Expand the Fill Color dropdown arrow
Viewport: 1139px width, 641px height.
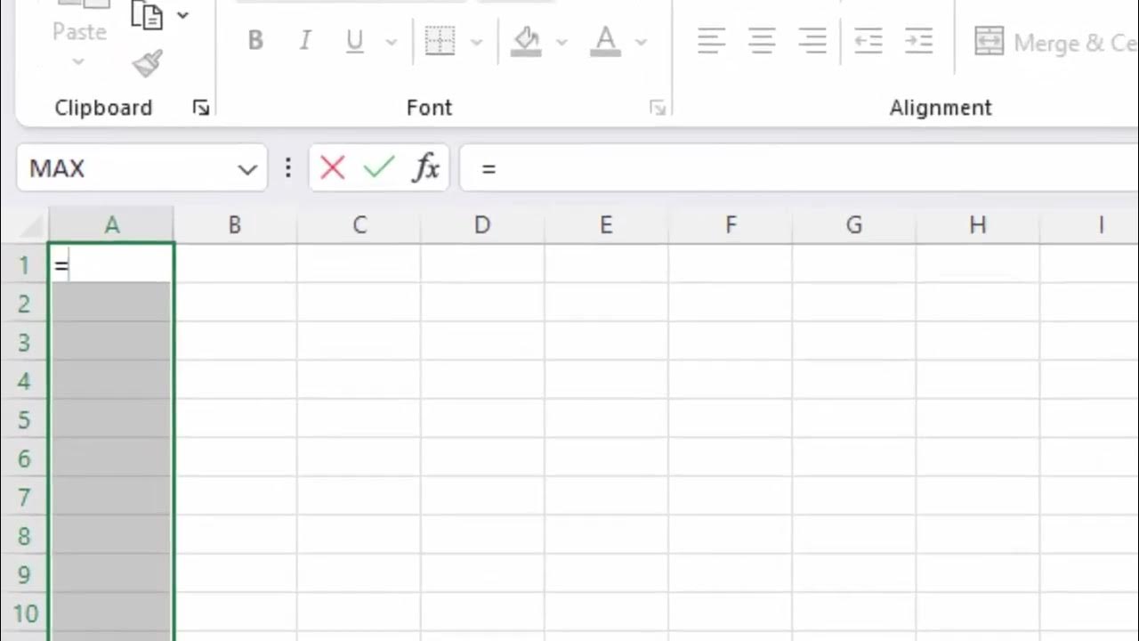[561, 42]
